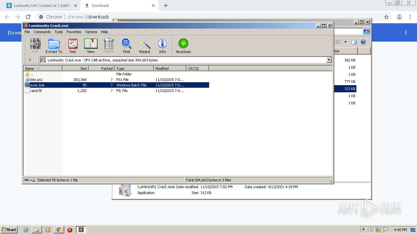Click the Start button
This screenshot has height=234, width=417.
[x=9, y=230]
